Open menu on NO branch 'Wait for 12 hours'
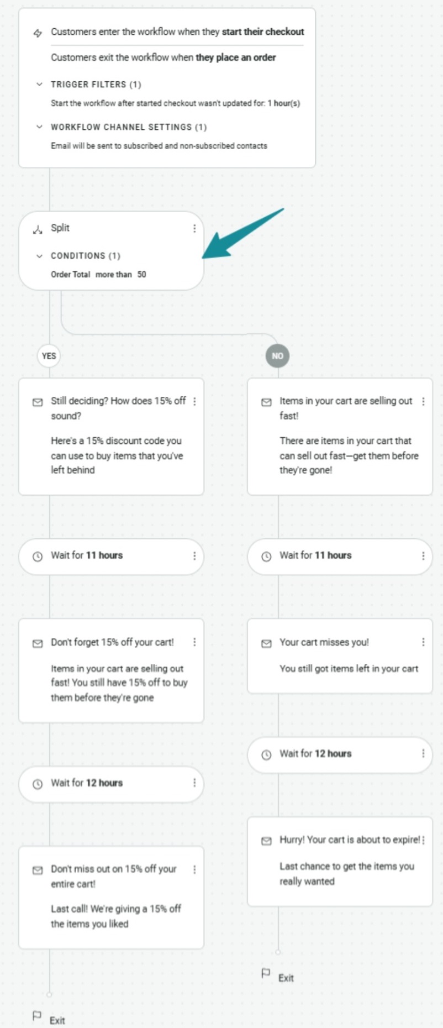 [423, 754]
